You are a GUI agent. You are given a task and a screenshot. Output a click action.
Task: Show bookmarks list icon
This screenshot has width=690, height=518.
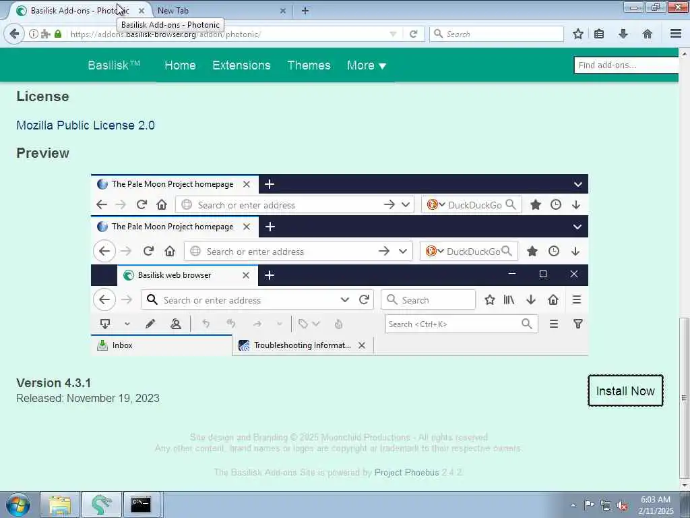click(x=599, y=34)
